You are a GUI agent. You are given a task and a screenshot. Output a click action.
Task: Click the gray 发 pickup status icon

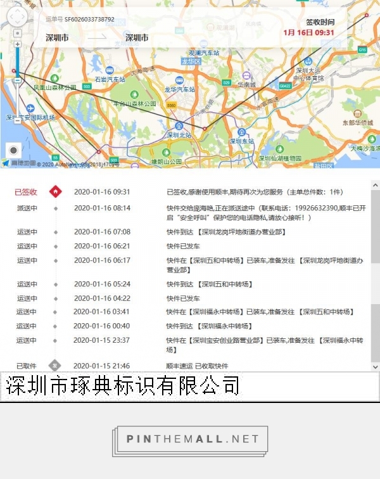(54, 366)
